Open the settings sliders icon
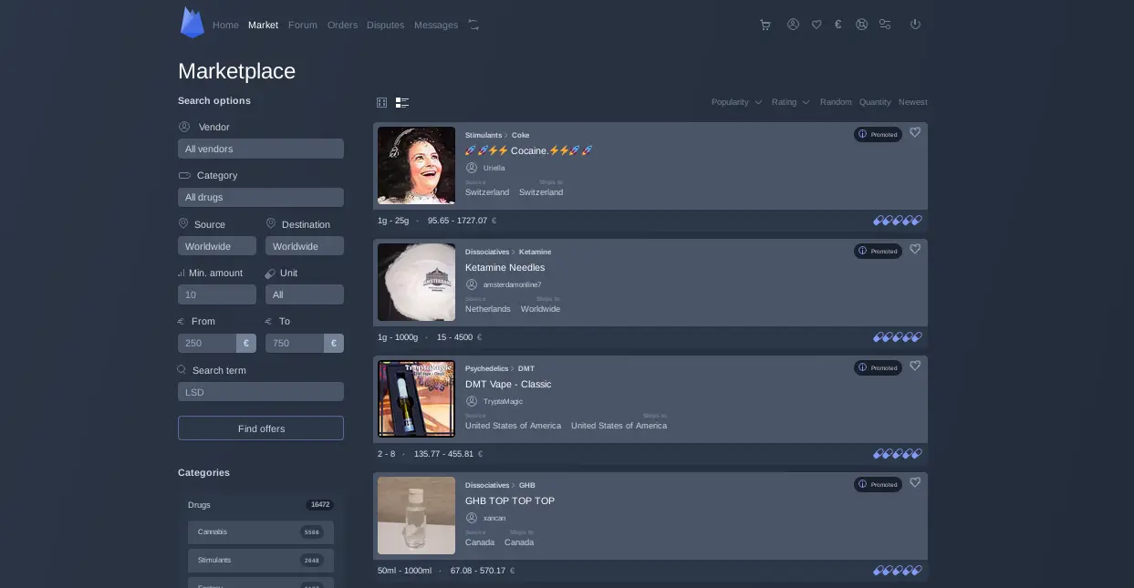 coord(885,25)
